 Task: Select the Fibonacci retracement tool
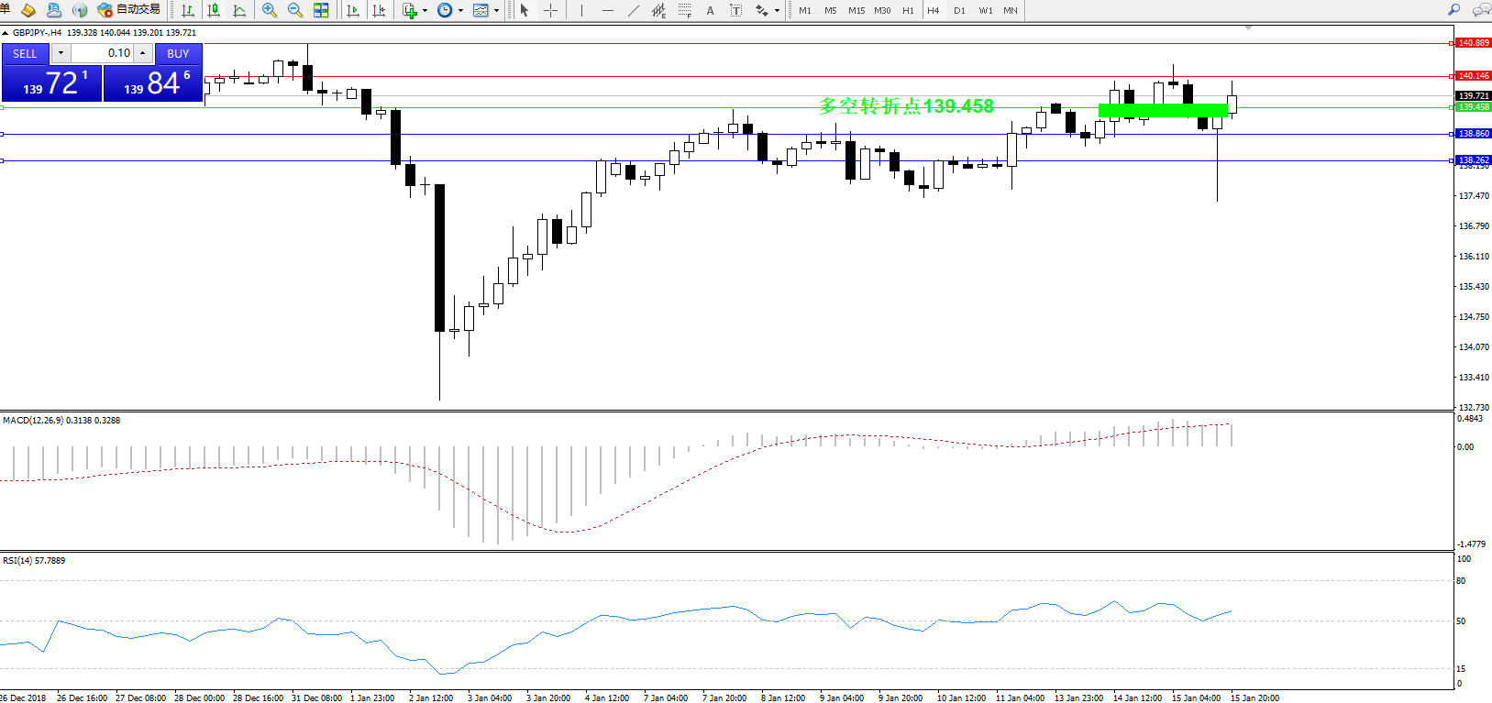(x=684, y=10)
